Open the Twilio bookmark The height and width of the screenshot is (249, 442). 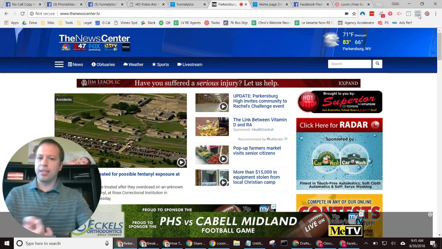tap(212, 23)
